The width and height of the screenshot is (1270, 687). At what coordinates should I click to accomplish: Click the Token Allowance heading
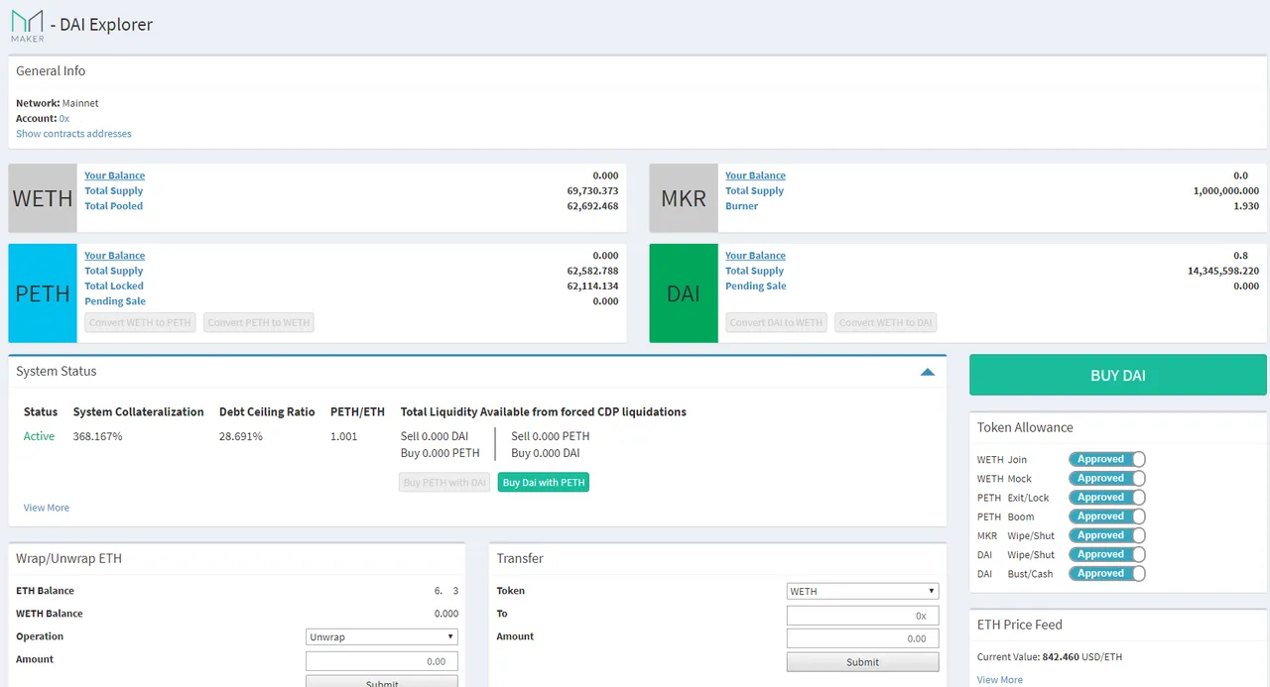click(1025, 427)
